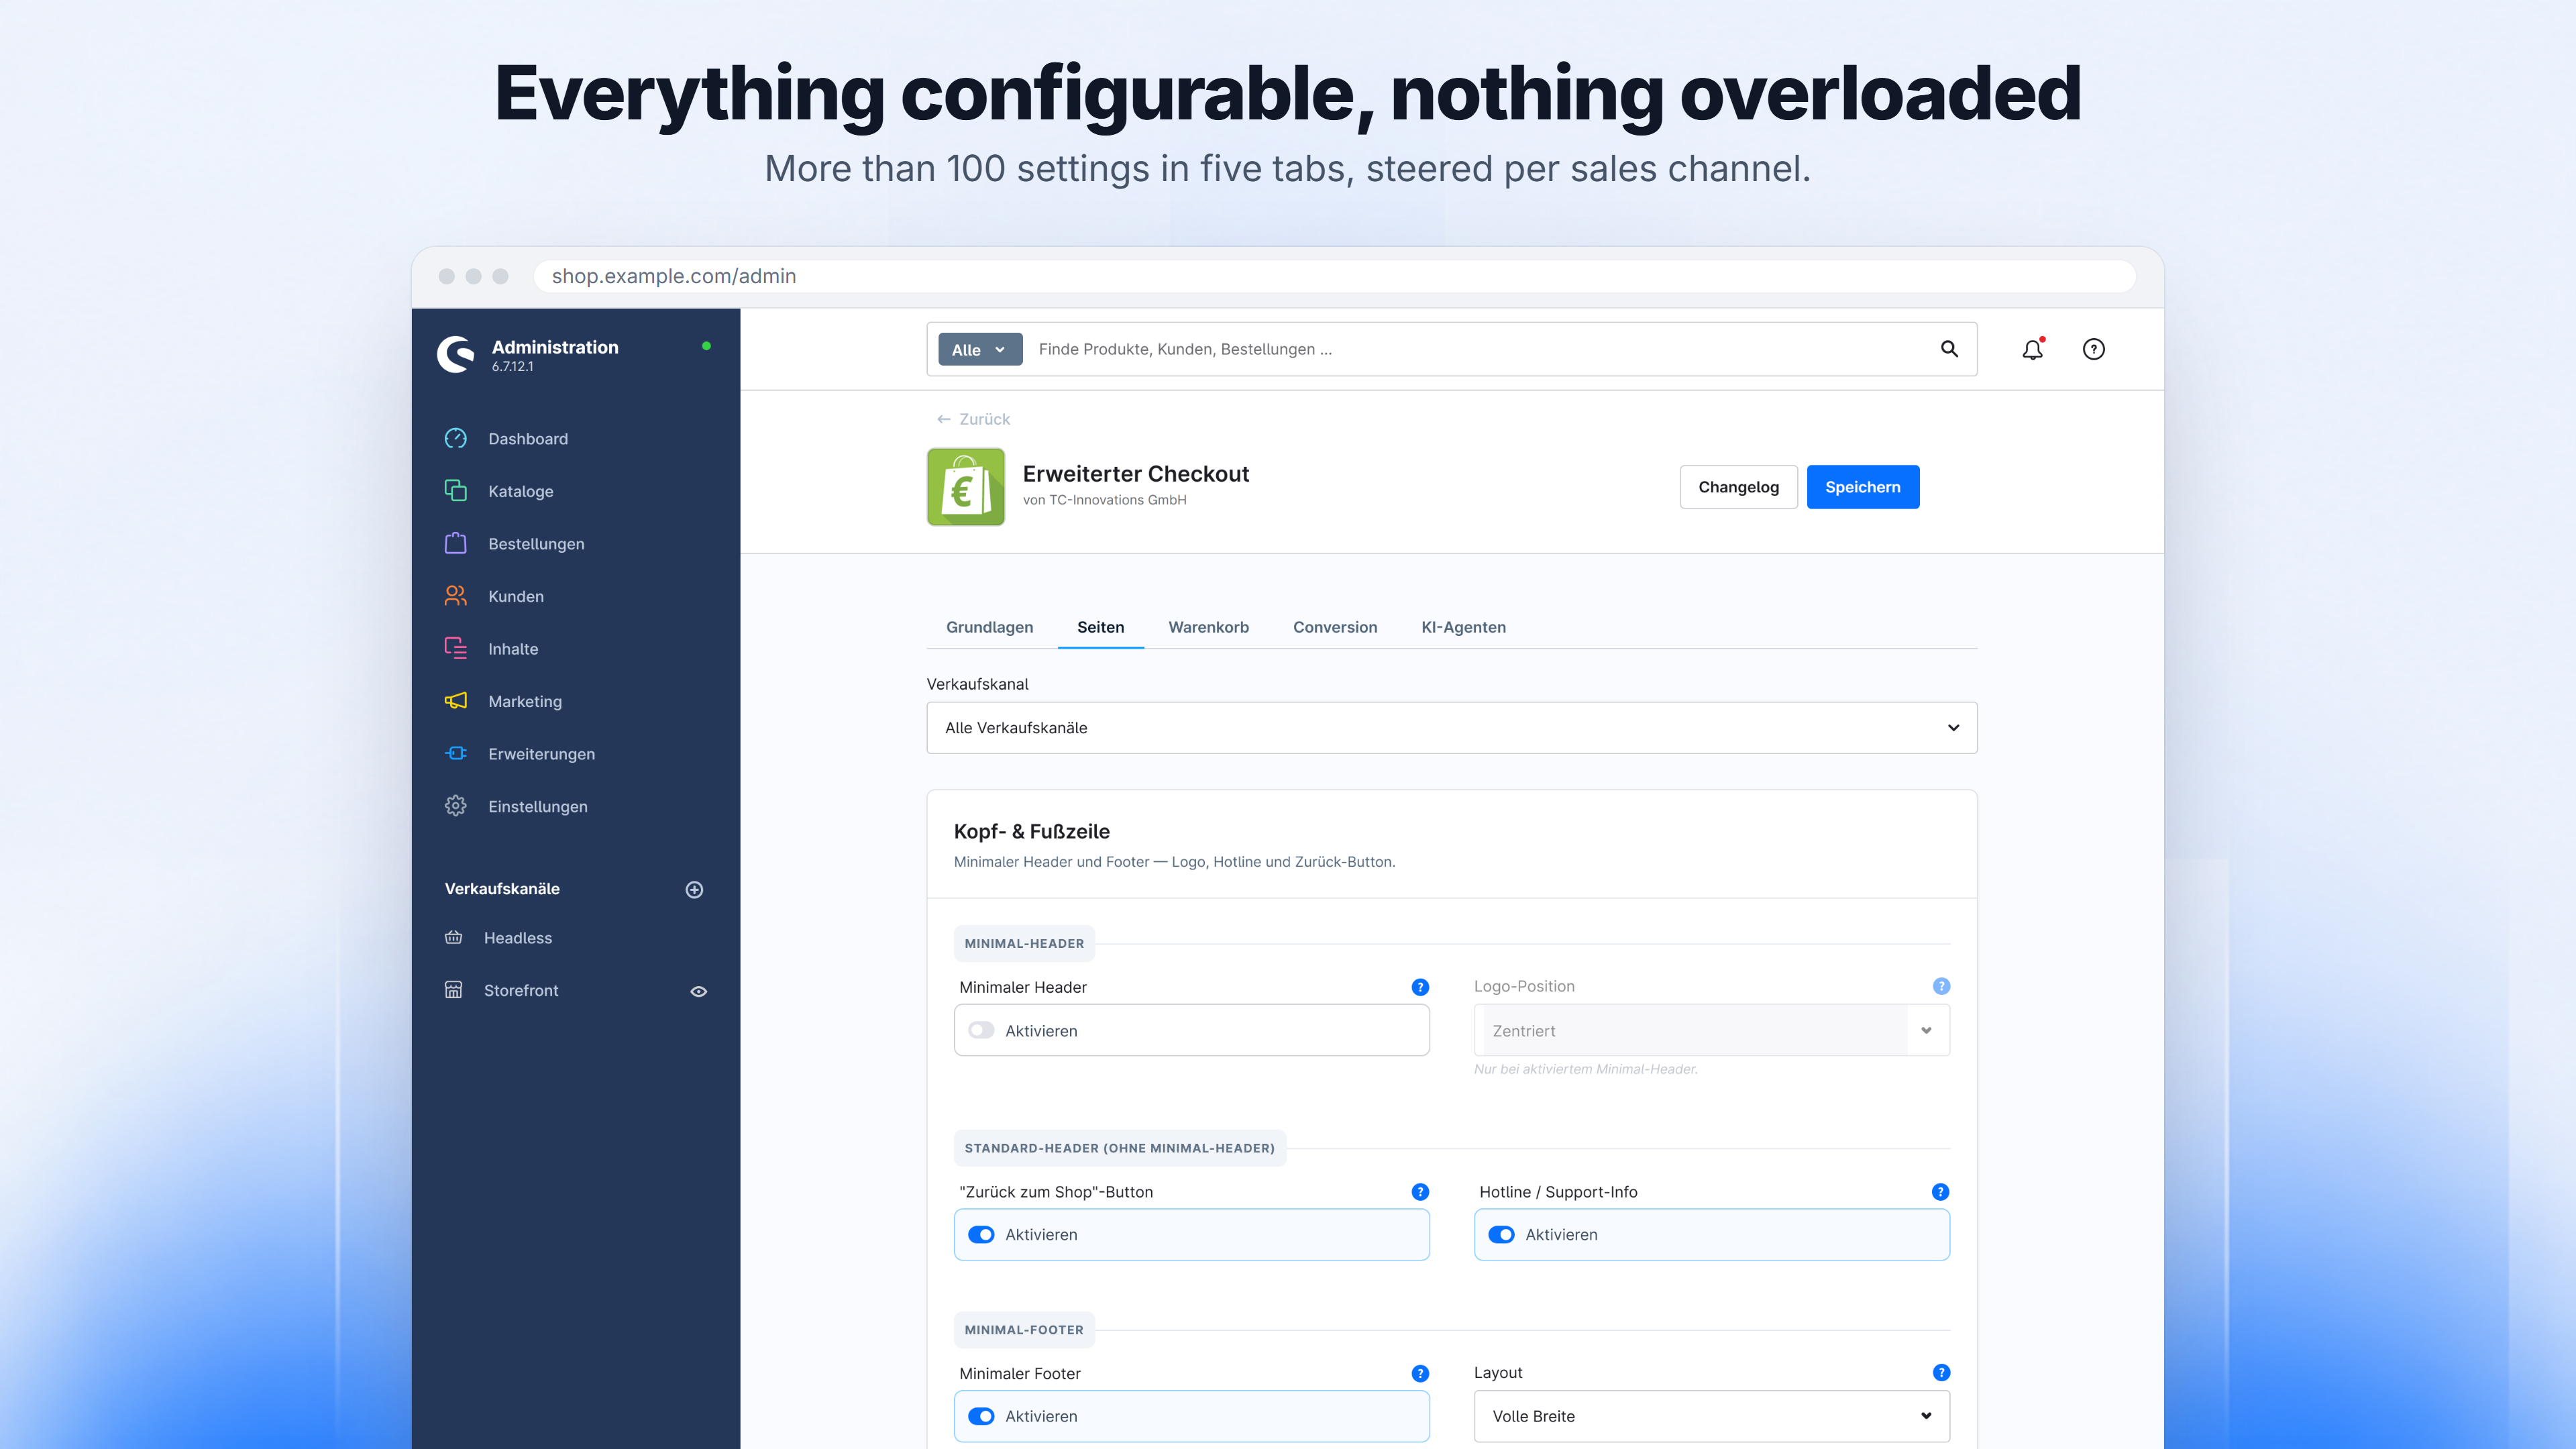The height and width of the screenshot is (1449, 2576).
Task: Click the Erweiterter Checkout plugin icon
Action: (965, 487)
